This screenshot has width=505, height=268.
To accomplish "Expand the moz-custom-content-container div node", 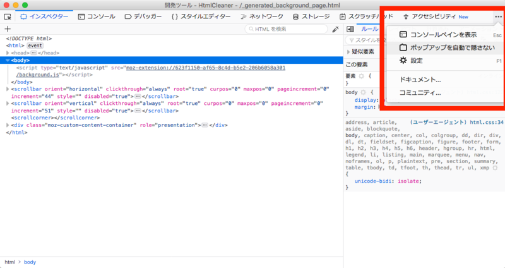I will [8, 125].
